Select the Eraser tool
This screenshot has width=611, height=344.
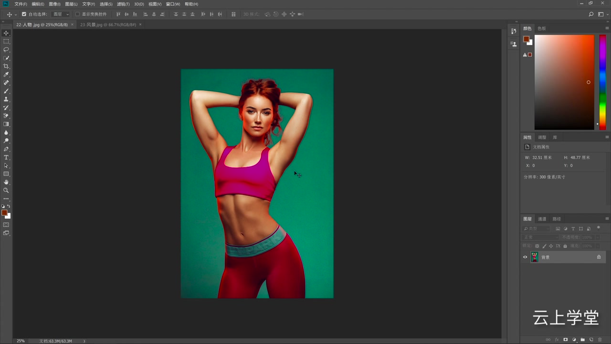(x=6, y=116)
